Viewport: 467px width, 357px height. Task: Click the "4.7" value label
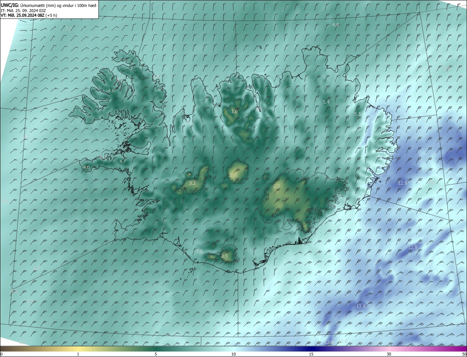click(123, 161)
